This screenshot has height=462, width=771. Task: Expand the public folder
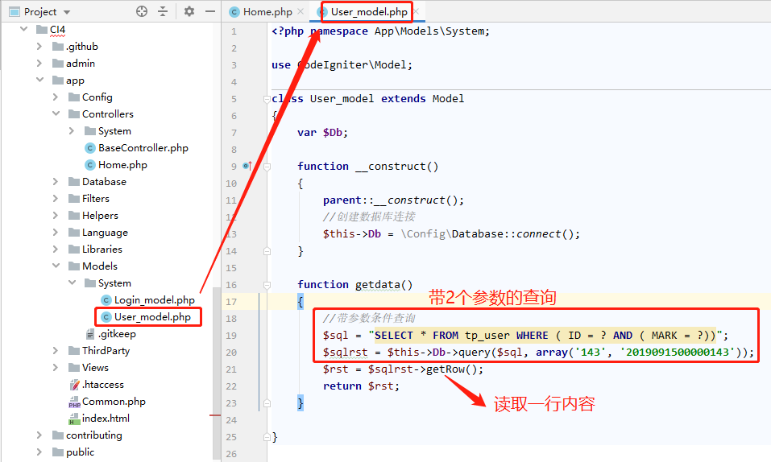click(x=39, y=452)
